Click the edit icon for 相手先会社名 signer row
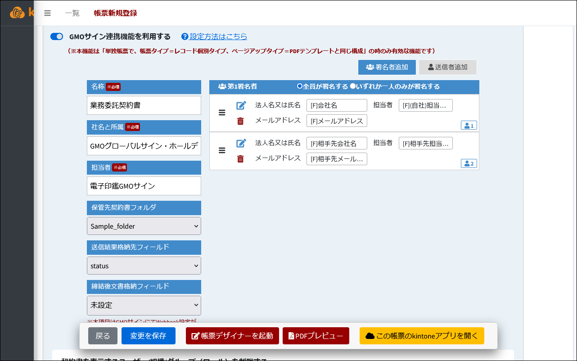Image resolution: width=577 pixels, height=361 pixels. [241, 143]
